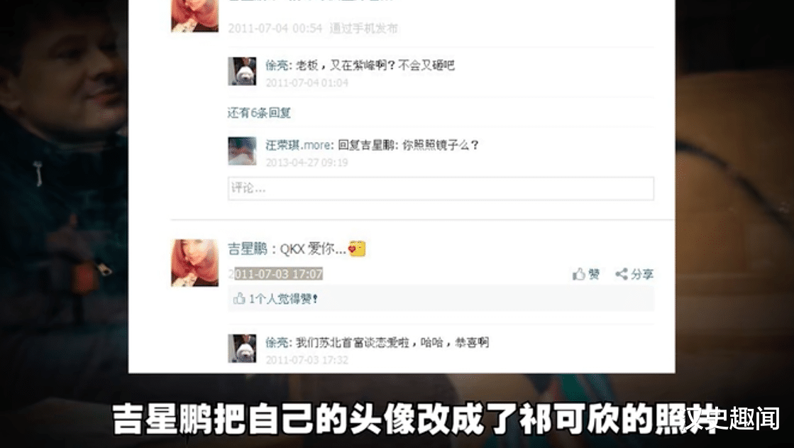
Task: Open 徐亮 username link in 老板 comment
Action: (277, 65)
